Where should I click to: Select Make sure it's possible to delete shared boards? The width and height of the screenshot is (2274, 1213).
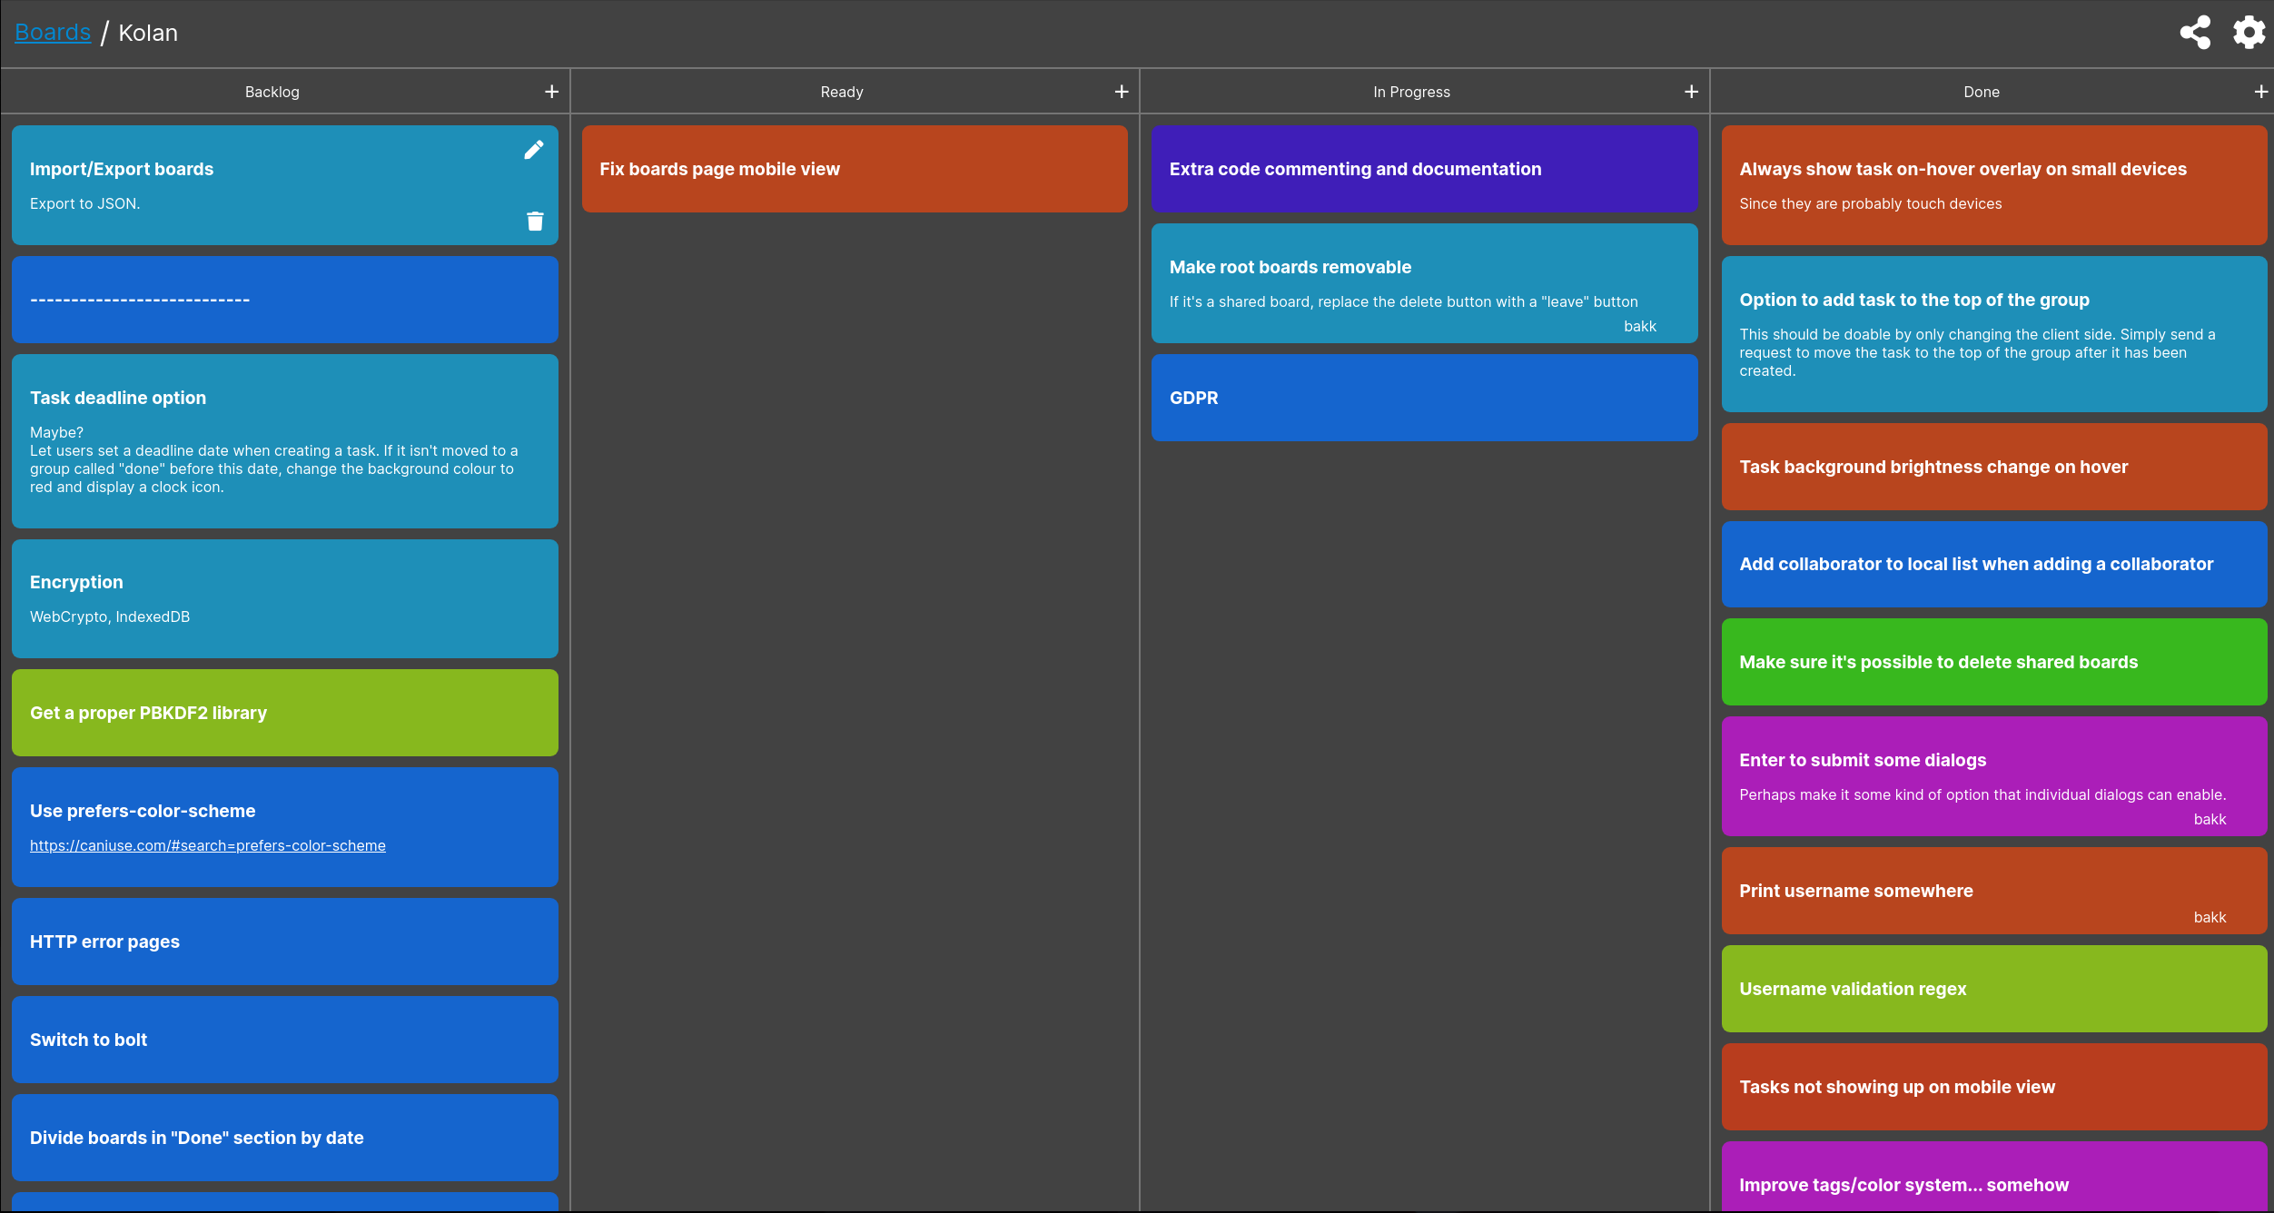(1993, 662)
